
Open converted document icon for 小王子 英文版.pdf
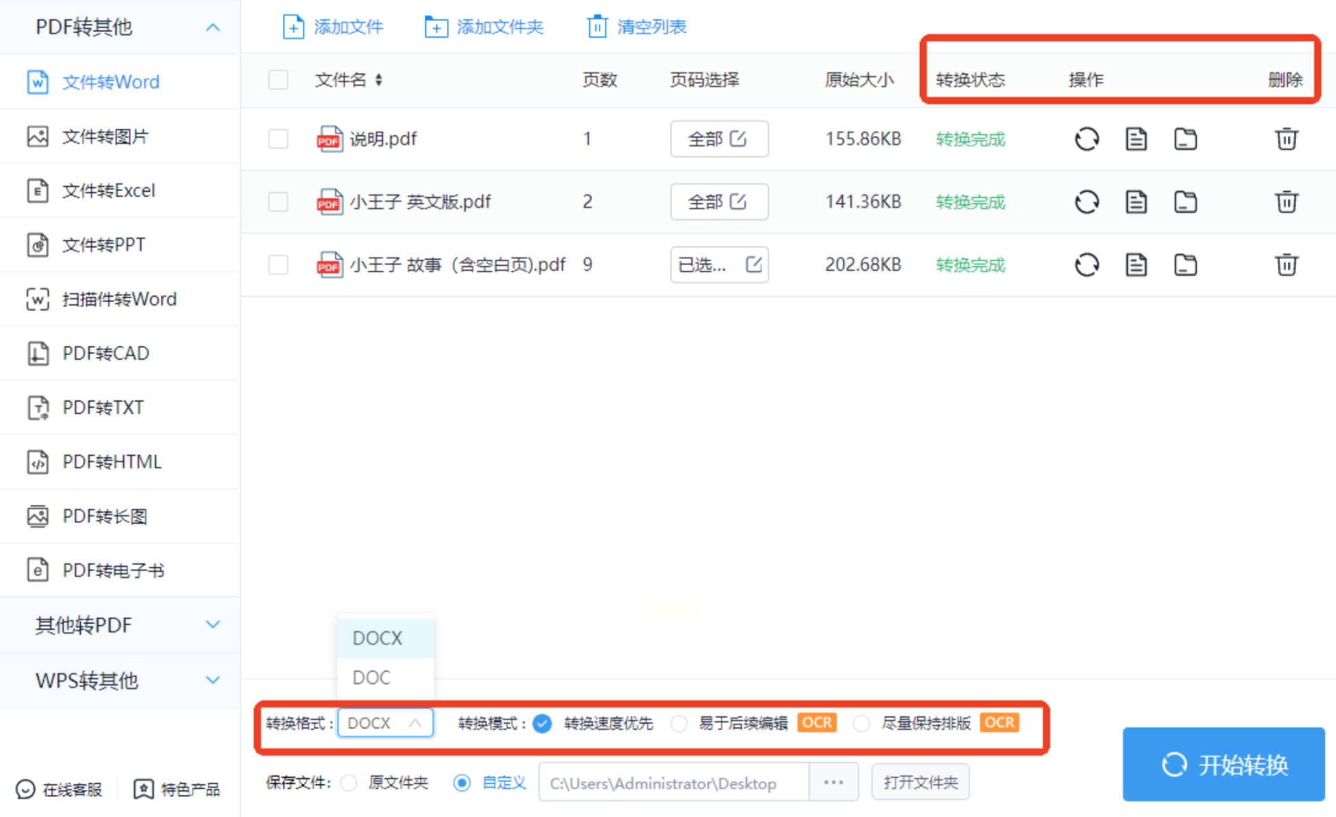(1136, 202)
